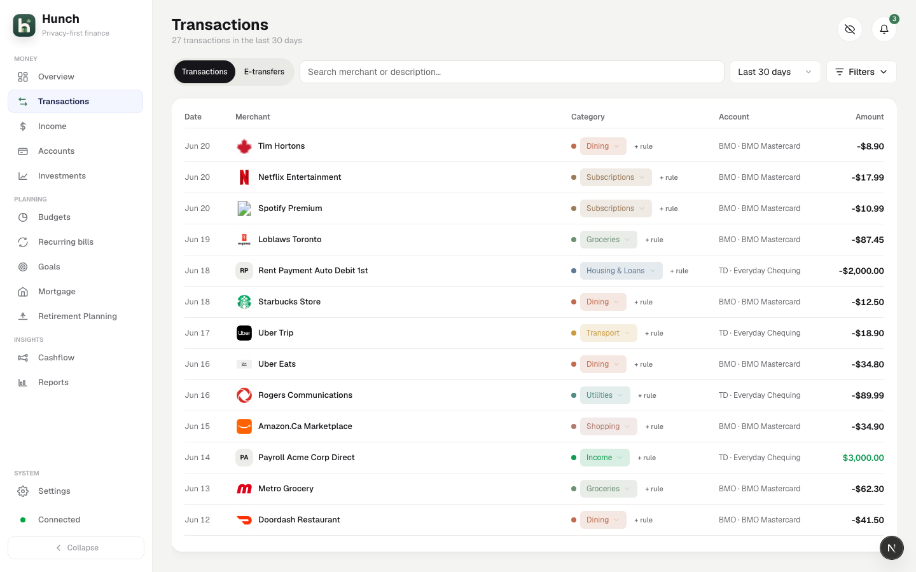Collapse the sidebar
Screen dimensions: 916x572
coord(76,548)
